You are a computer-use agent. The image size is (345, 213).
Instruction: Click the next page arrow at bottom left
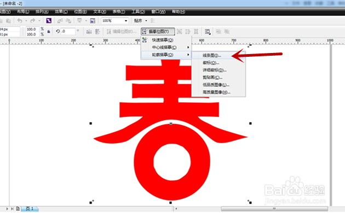click(x=7, y=209)
